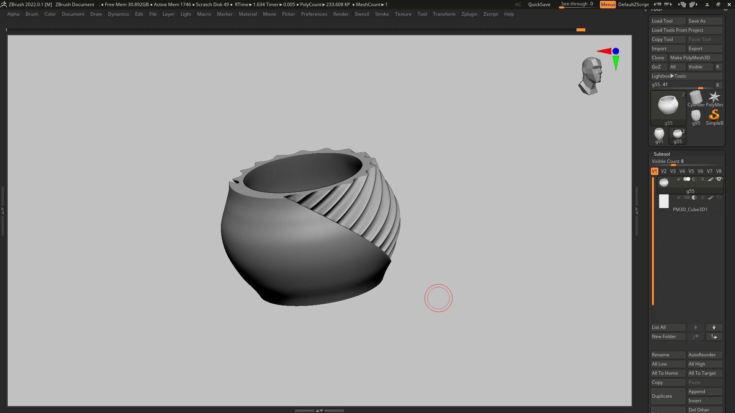The height and width of the screenshot is (413, 735).
Task: Click Make PolyMesh3D button
Action: 696,58
